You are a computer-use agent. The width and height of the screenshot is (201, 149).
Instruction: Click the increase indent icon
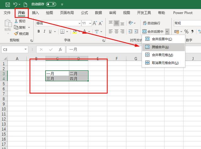point(136,31)
